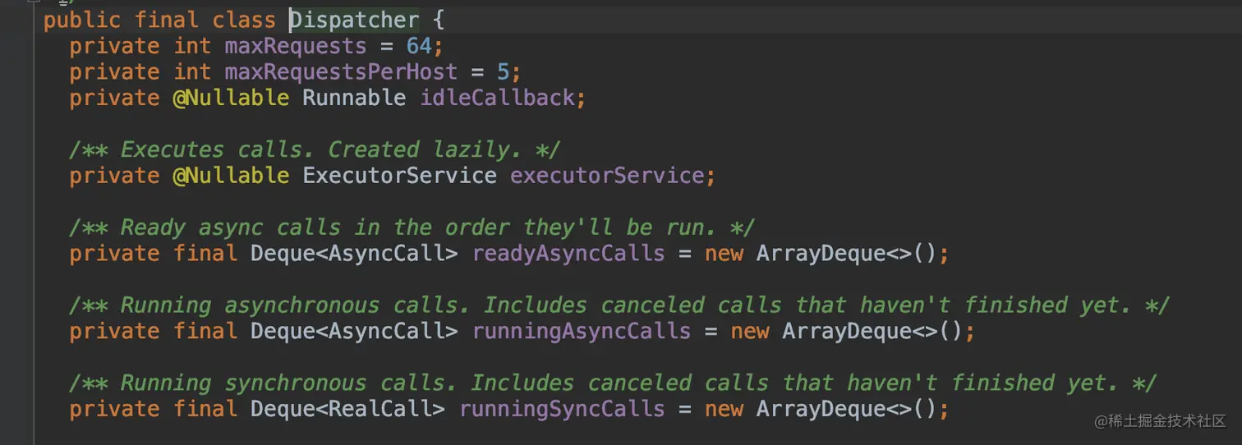This screenshot has width=1242, height=445.
Task: Select the ExecutorService type name
Action: (399, 176)
